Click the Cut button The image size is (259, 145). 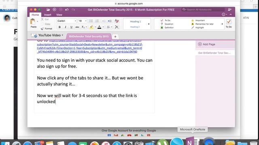[45, 19]
